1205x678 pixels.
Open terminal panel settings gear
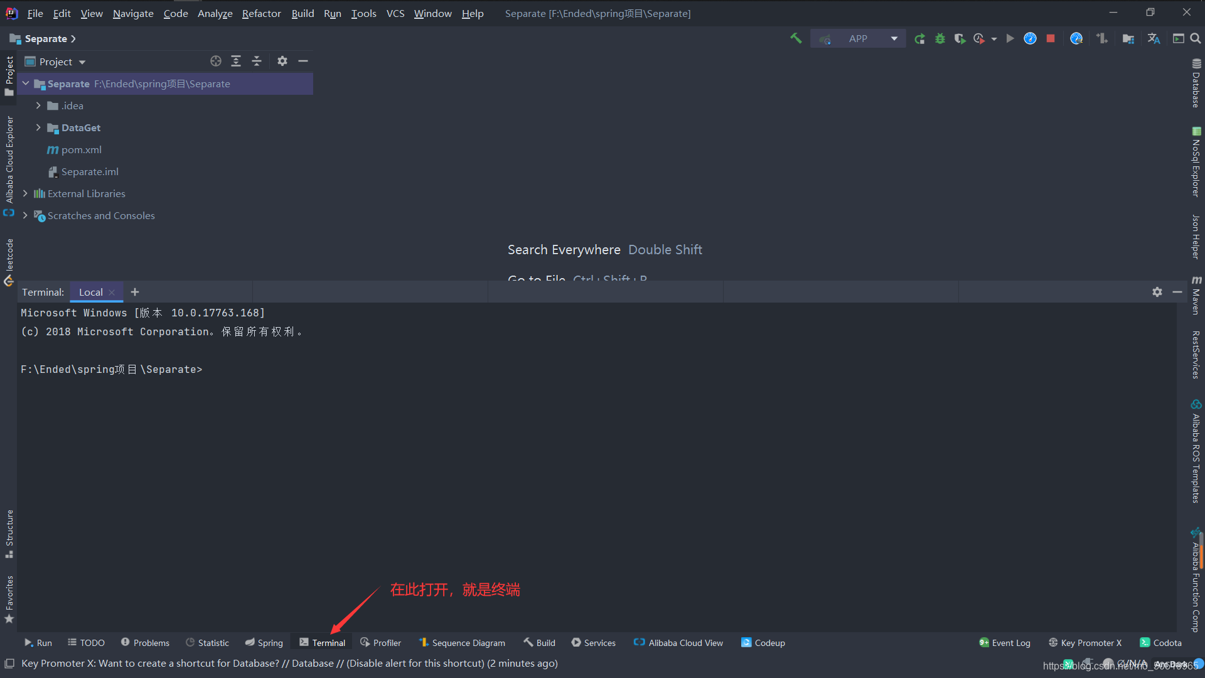pyautogui.click(x=1157, y=292)
